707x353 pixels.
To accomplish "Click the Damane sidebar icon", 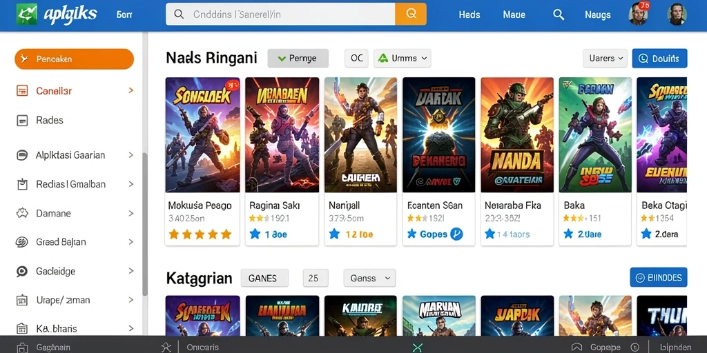I will [21, 213].
